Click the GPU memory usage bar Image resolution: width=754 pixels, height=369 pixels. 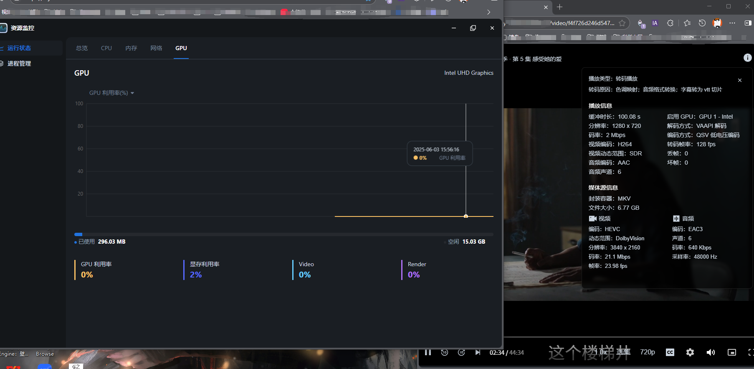tap(284, 234)
